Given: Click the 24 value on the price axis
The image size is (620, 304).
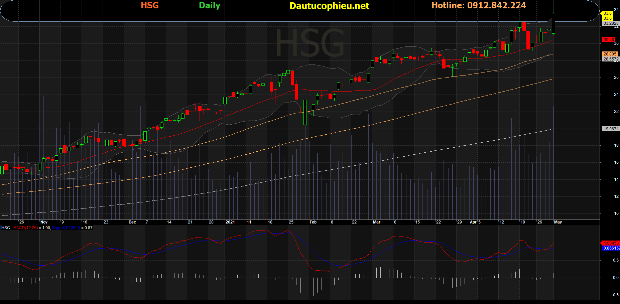Looking at the screenshot, I should [616, 95].
